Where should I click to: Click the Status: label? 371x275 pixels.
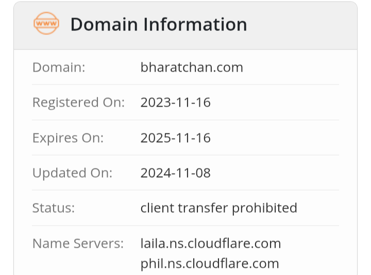pyautogui.click(x=54, y=208)
